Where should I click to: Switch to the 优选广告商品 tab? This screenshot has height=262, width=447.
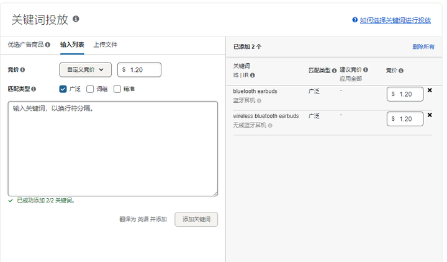click(25, 45)
